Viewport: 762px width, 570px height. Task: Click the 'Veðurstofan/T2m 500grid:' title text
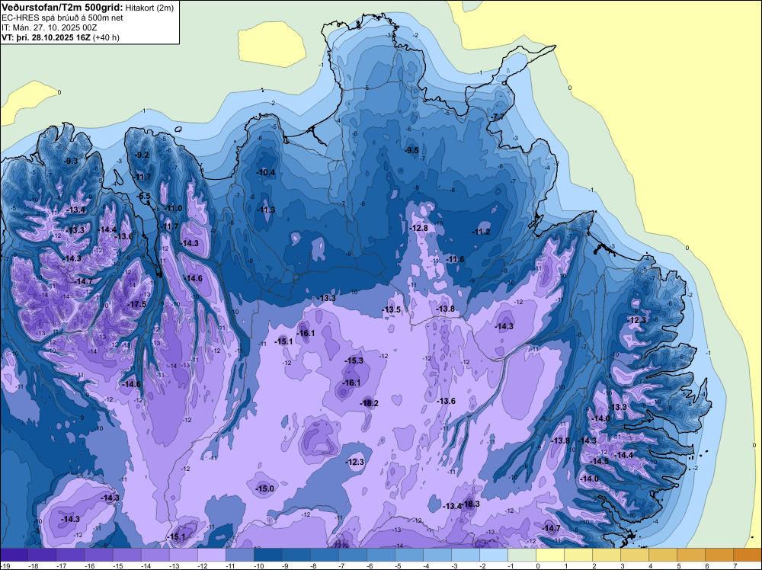[x=62, y=8]
